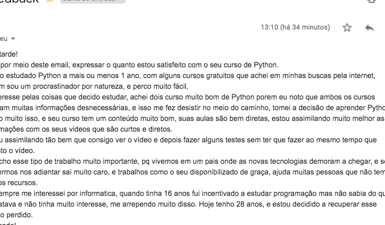Click "curtos e diretos" in the message
This screenshot has height=225, width=385.
tap(146, 129)
